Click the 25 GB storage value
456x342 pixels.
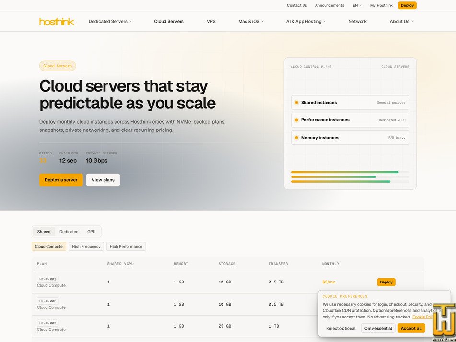(x=225, y=326)
